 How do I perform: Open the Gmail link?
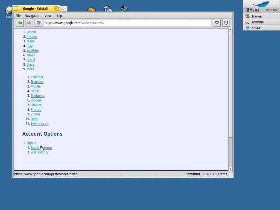click(x=31, y=60)
